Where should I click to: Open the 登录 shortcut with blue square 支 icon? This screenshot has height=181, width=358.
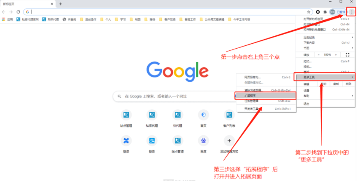[152, 144]
